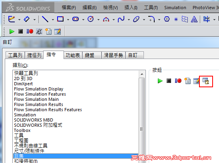This screenshot has width=219, height=163.
Task: Click the Record/Pause Macro dialog button
Action: click(x=178, y=81)
